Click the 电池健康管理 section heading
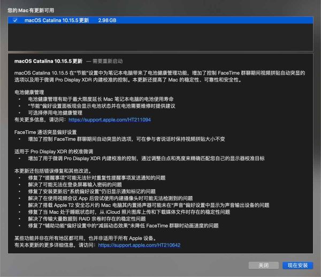321x277 pixels. tap(31, 92)
